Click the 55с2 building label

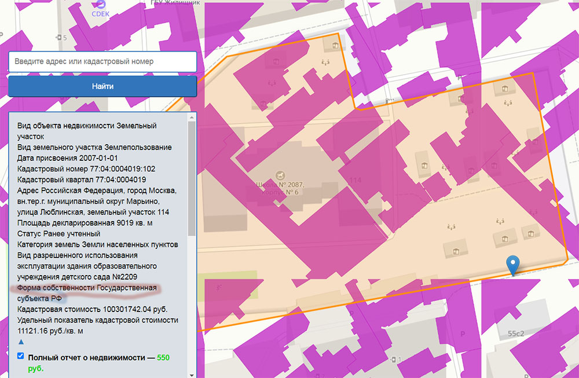pos(516,333)
